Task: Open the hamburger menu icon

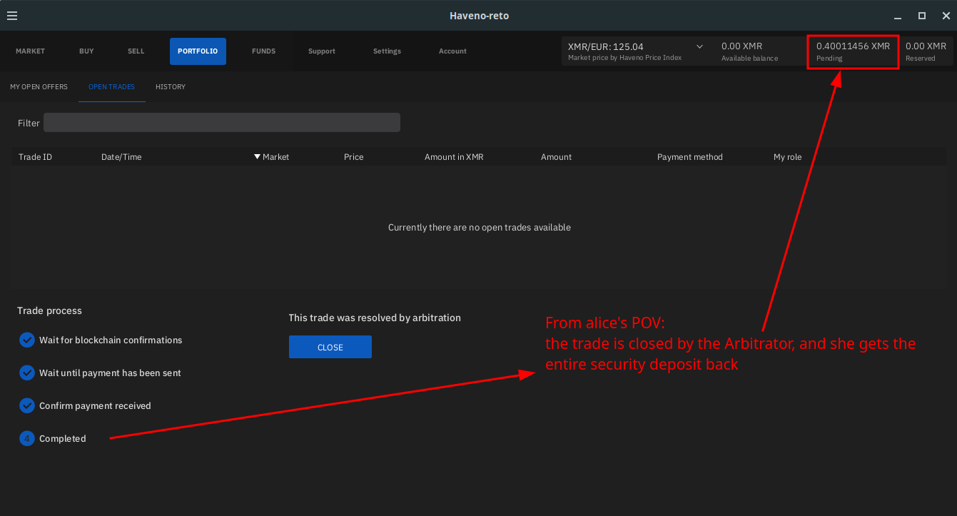Action: click(x=12, y=16)
